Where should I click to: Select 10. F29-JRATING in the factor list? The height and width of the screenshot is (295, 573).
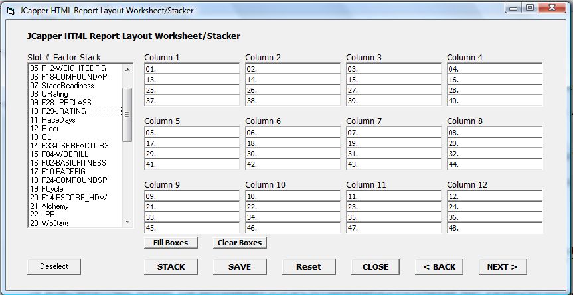coord(75,111)
